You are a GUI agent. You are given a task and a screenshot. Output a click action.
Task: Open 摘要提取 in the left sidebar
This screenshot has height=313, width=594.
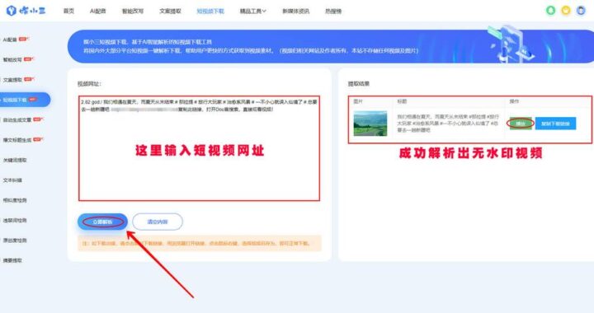[12, 260]
